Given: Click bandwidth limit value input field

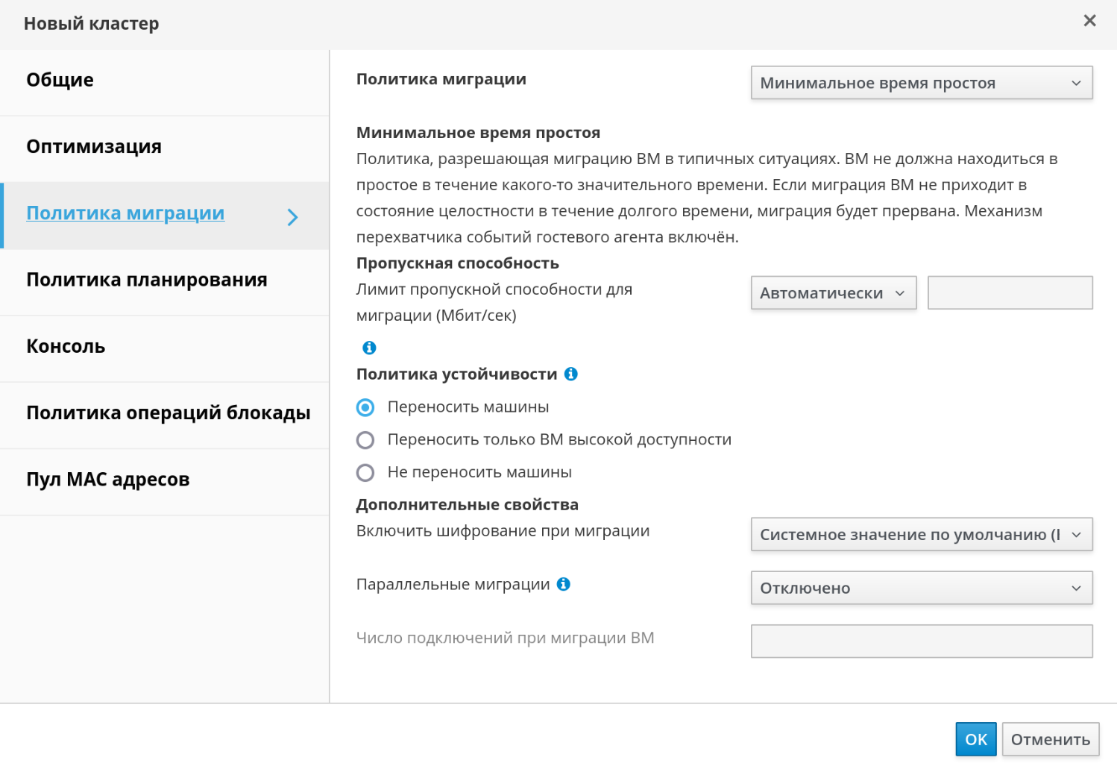Looking at the screenshot, I should [1010, 293].
